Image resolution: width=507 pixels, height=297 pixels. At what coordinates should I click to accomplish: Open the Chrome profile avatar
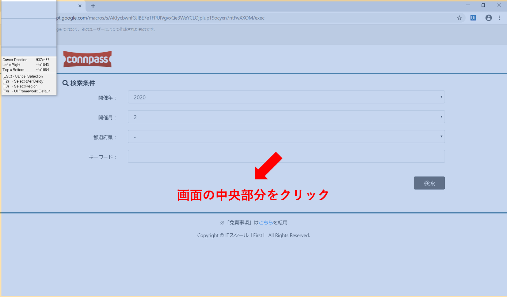pos(489,18)
